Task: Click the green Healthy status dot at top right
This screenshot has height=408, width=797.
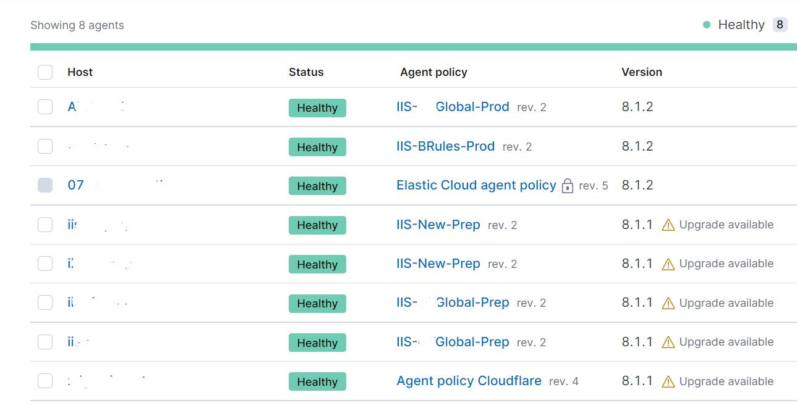Action: click(707, 25)
